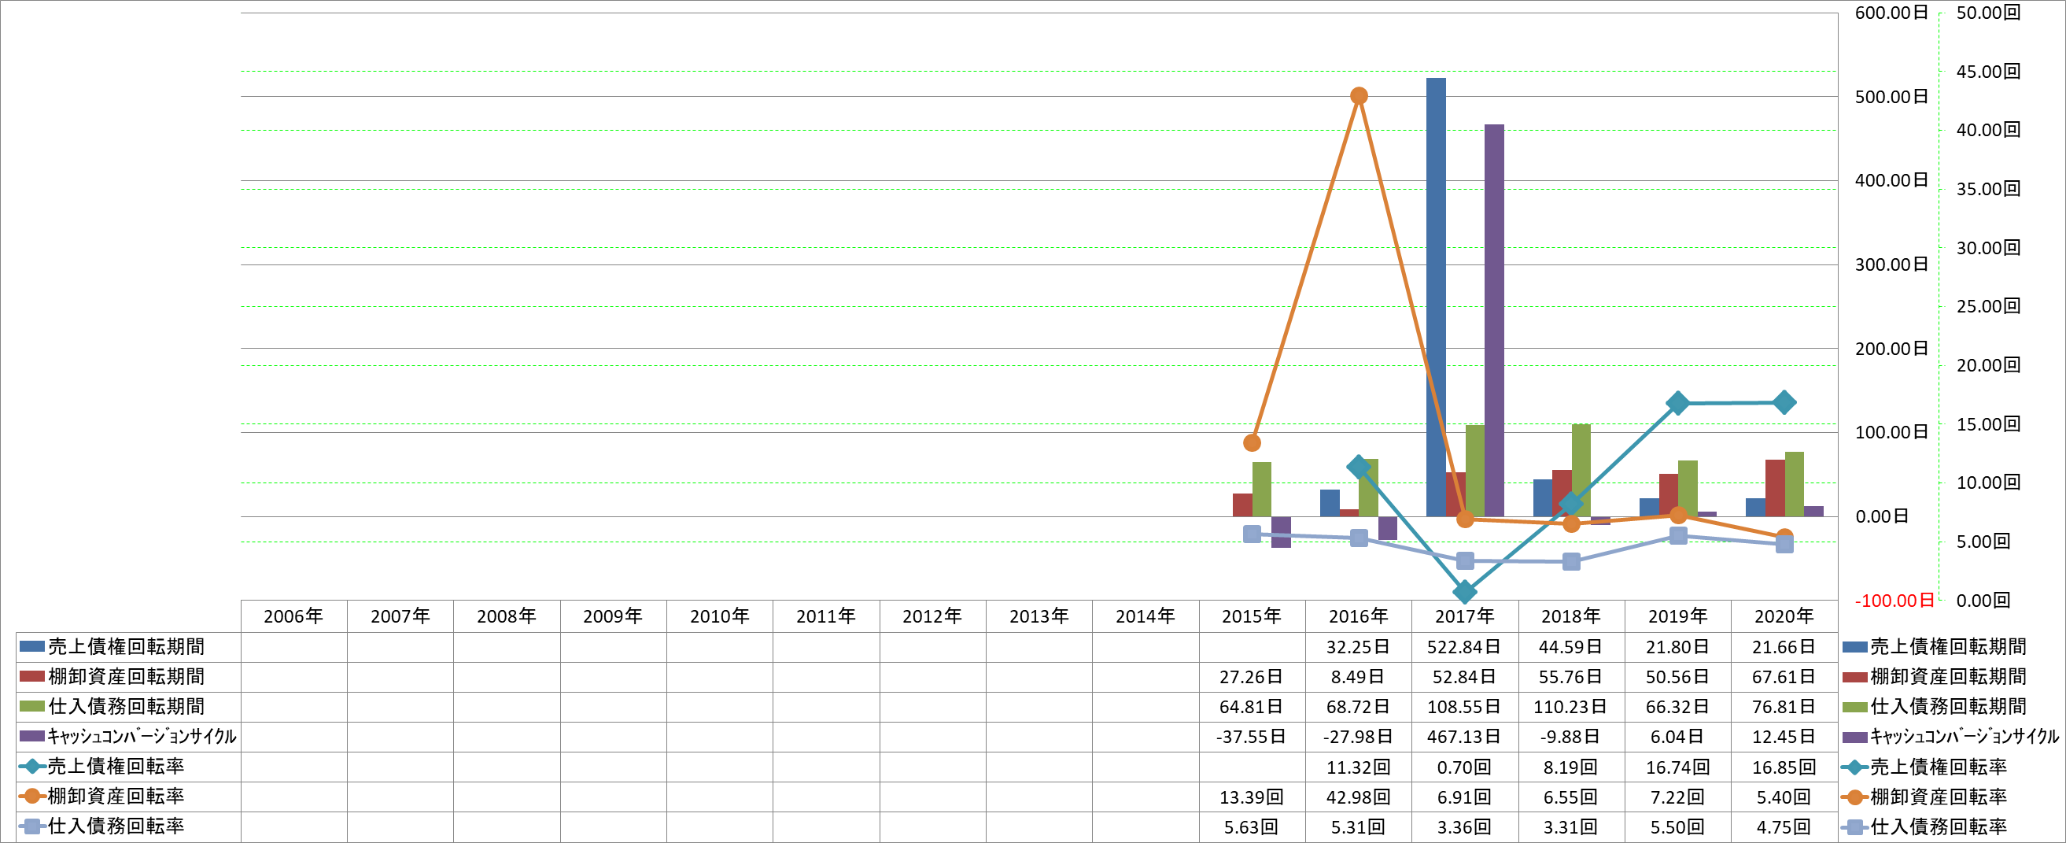This screenshot has width=2066, height=843.
Task: Select red swatch of left 棚卸資産回転期間 legend
Action: coord(32,676)
